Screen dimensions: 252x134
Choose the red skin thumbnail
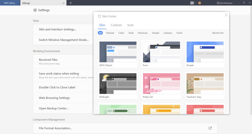[x=205, y=109]
